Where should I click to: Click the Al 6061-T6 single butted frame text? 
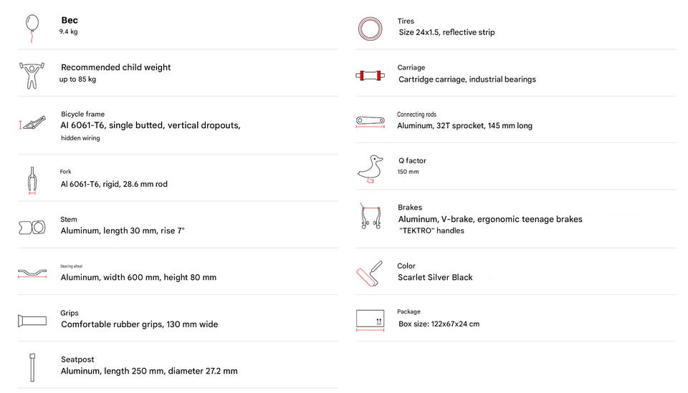pyautogui.click(x=150, y=125)
